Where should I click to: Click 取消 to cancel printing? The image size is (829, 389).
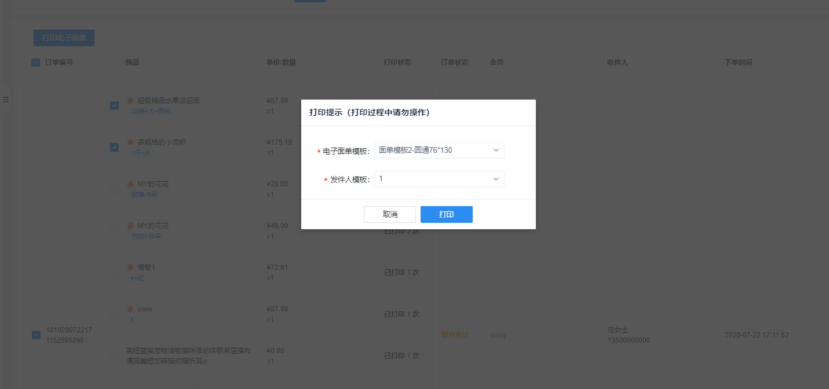(390, 214)
